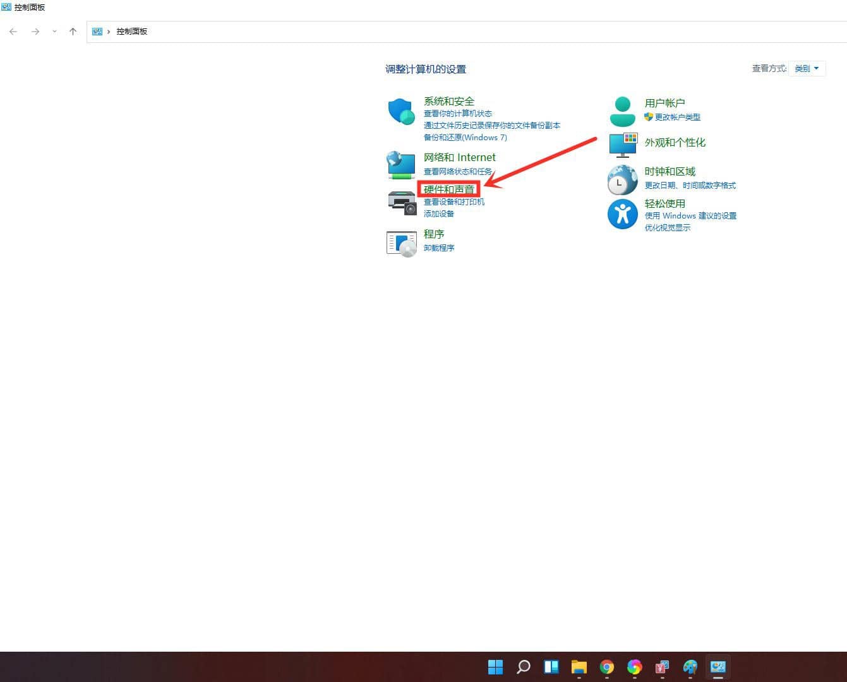Open the recent pages chevron beside forward arrow

click(x=54, y=31)
